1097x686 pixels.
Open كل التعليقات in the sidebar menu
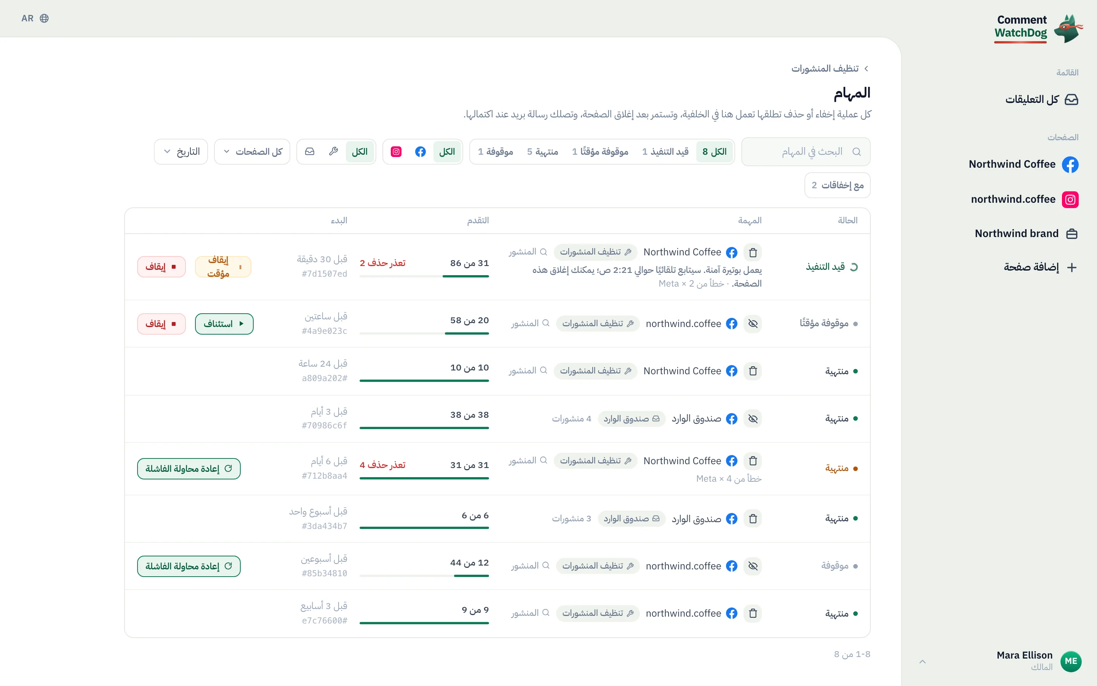(1041, 99)
